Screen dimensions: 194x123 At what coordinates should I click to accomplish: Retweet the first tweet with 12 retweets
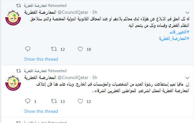point(54,49)
